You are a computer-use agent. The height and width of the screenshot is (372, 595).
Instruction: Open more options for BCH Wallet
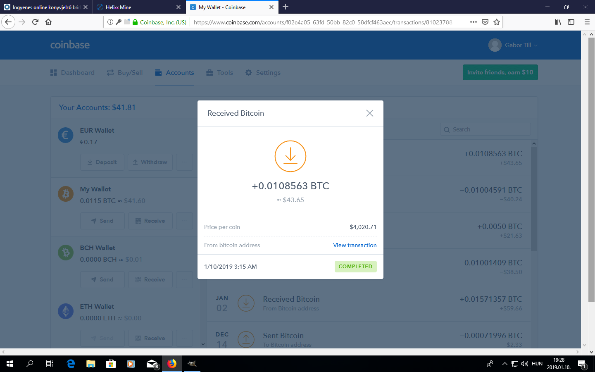tap(184, 280)
